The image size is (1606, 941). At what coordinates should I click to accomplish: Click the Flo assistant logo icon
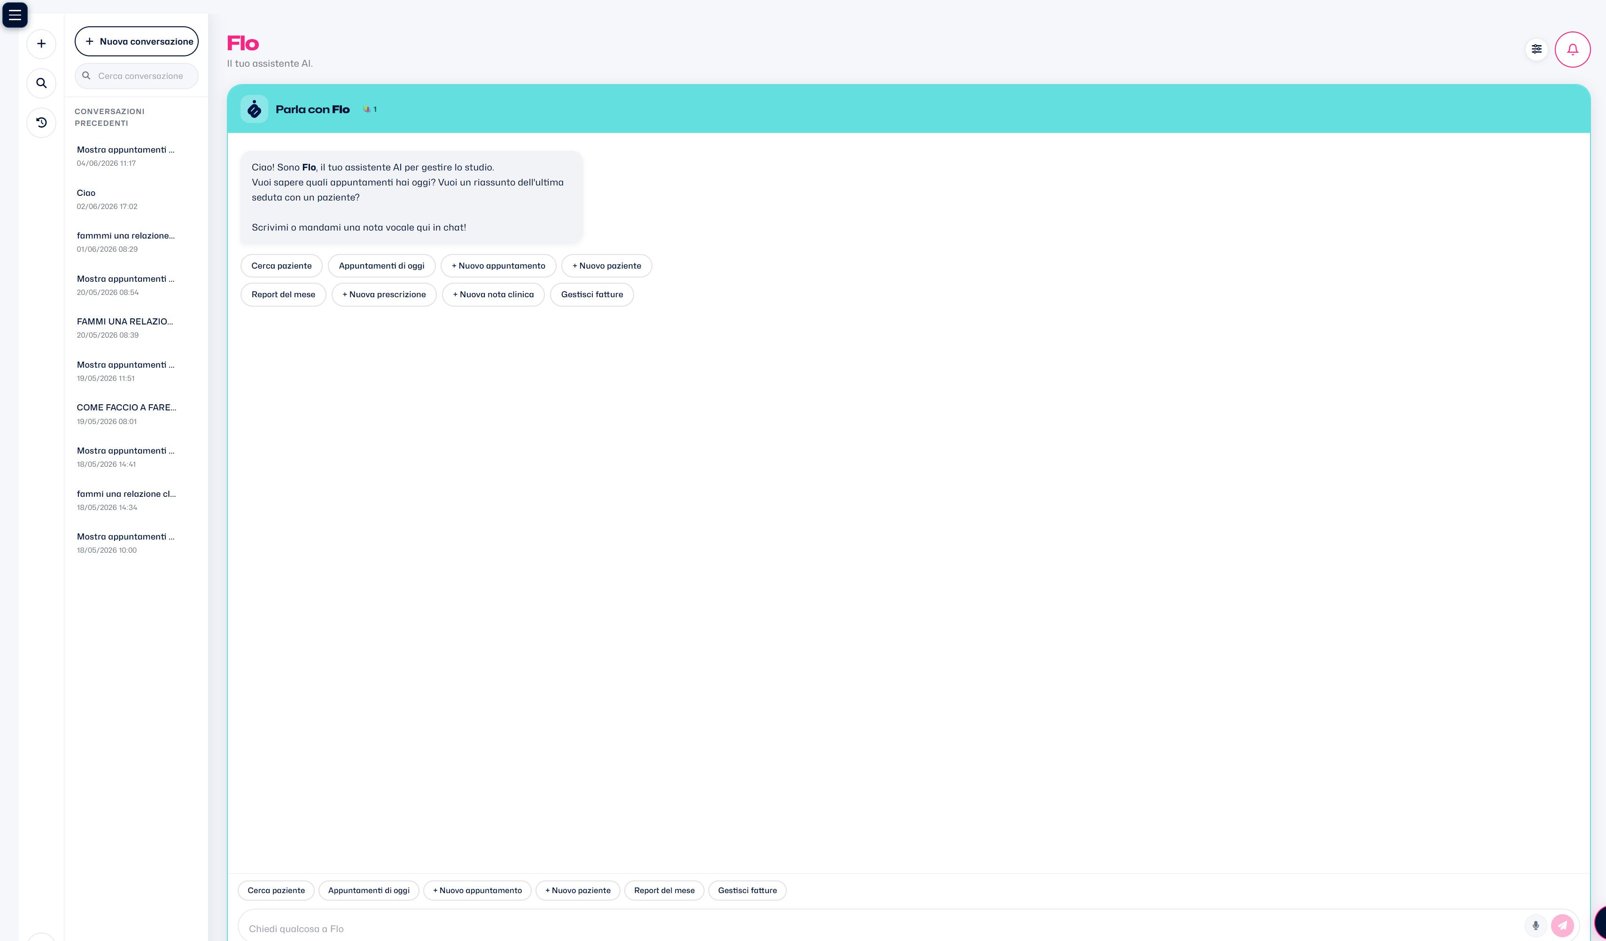pos(254,109)
